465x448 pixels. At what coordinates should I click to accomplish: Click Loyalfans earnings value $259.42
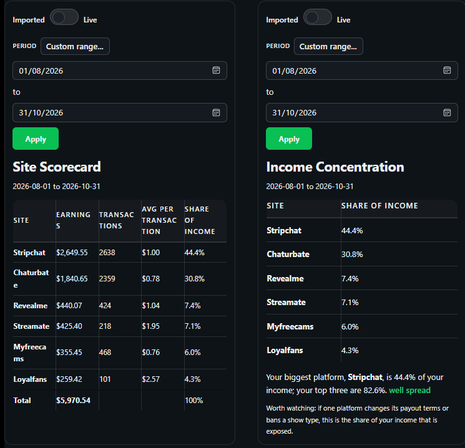pyautogui.click(x=69, y=379)
